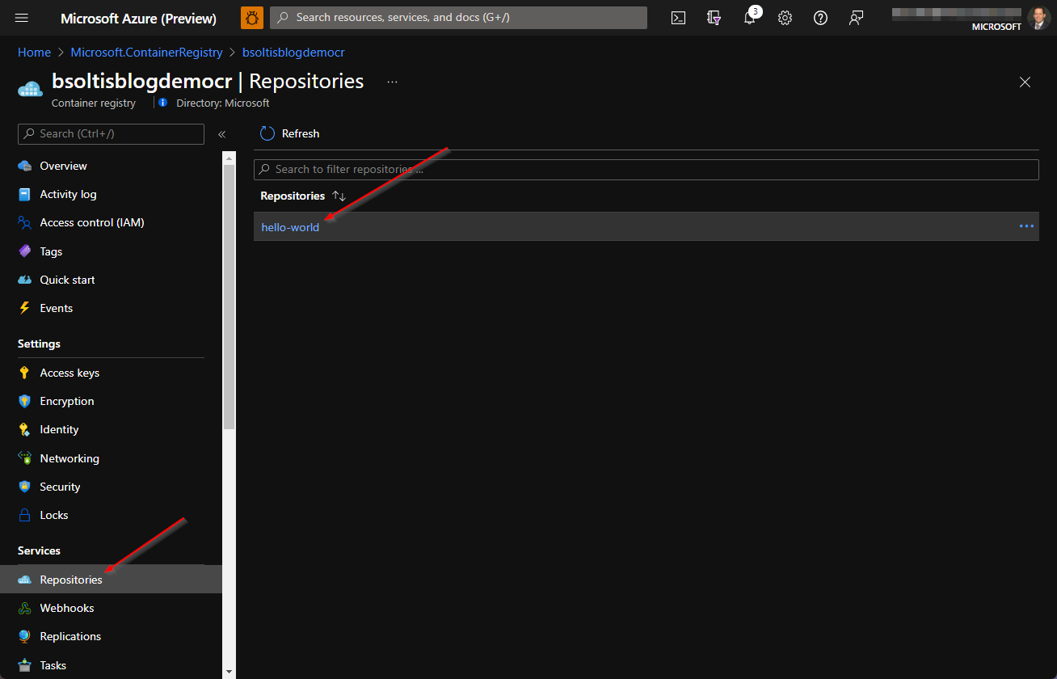
Task: Sort the Repositories column
Action: [x=339, y=196]
